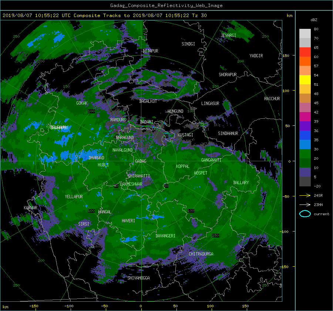
Task: Click the -150 tick on the bottom axis
Action: 34,306
